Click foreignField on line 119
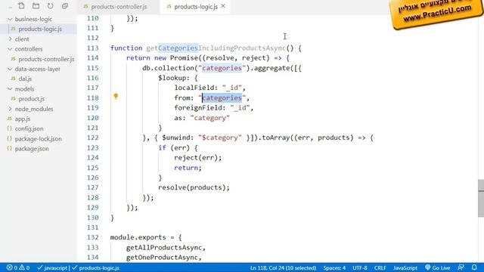 [x=198, y=108]
